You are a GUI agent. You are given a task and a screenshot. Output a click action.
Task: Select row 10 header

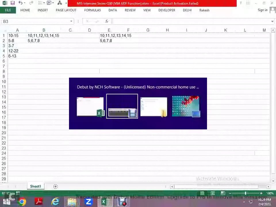(4, 82)
